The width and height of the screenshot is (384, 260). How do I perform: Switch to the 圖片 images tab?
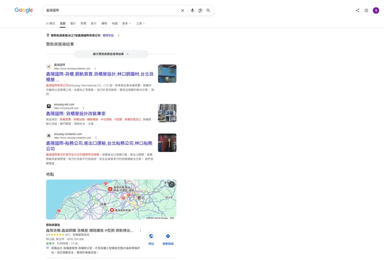click(x=73, y=24)
